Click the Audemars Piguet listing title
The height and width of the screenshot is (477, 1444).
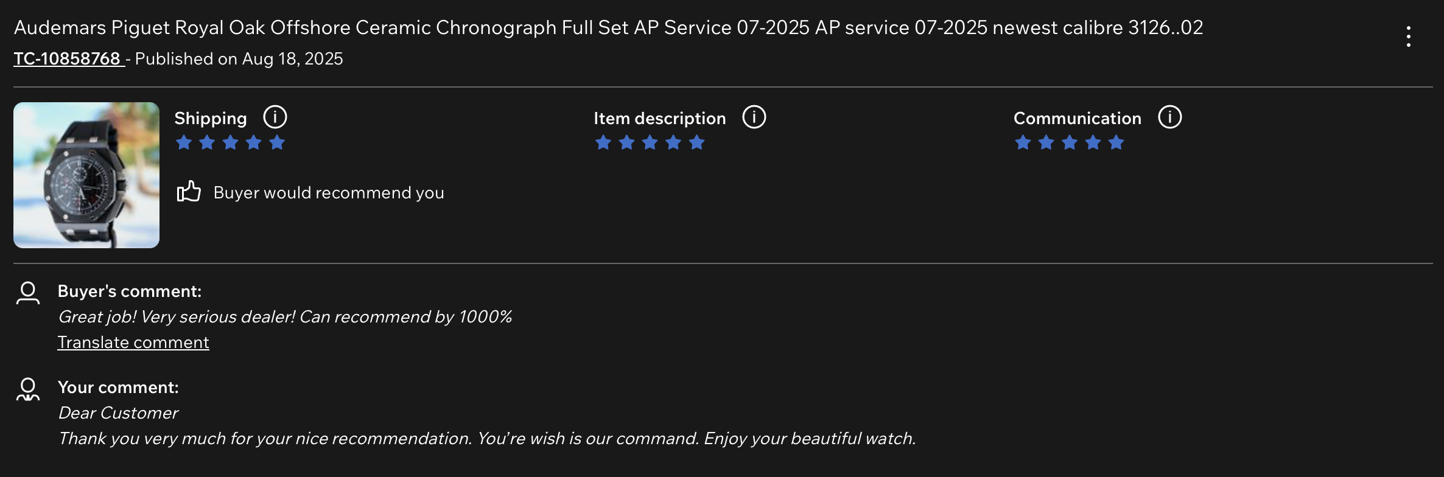608,28
